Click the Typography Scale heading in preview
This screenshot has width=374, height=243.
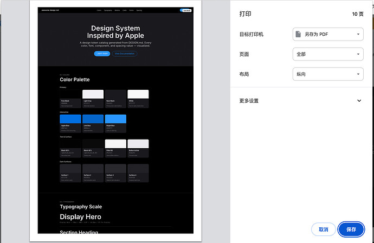click(81, 207)
